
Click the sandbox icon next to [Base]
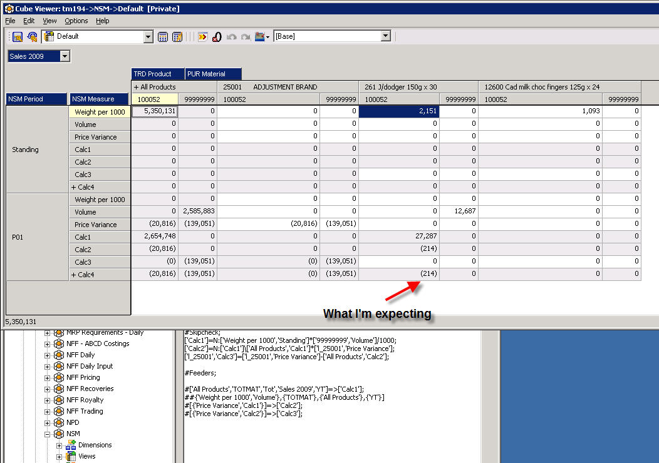[x=261, y=37]
